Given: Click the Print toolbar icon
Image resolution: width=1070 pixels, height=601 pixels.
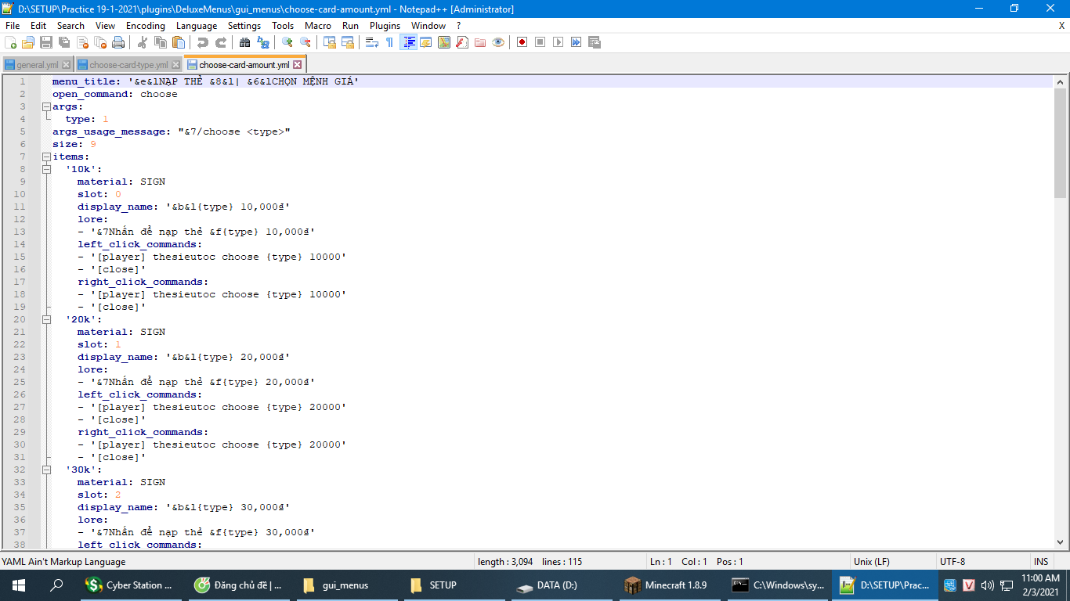Looking at the screenshot, I should [x=118, y=42].
